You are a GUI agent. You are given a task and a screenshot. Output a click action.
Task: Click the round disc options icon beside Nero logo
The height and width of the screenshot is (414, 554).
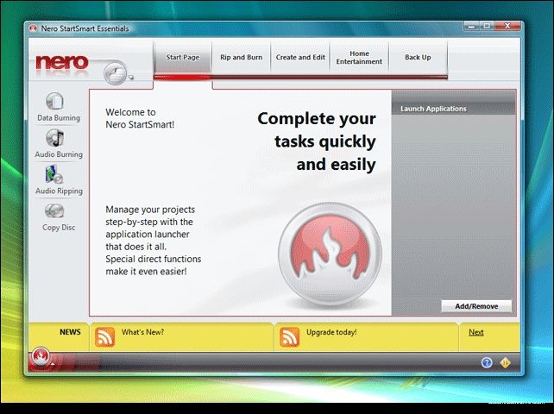115,73
